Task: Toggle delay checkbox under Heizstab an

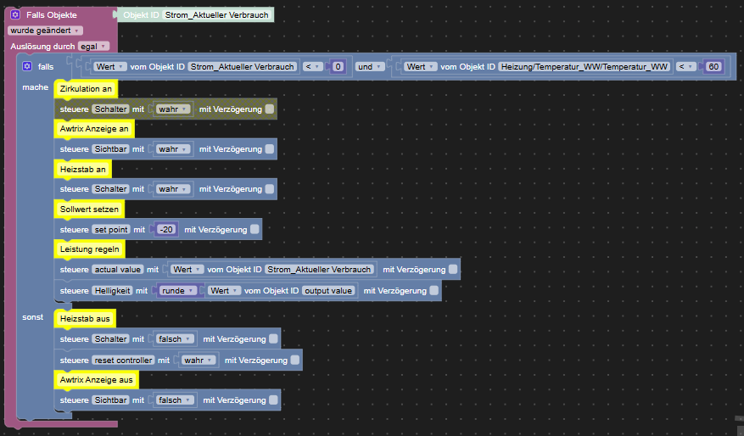Action: click(x=270, y=189)
